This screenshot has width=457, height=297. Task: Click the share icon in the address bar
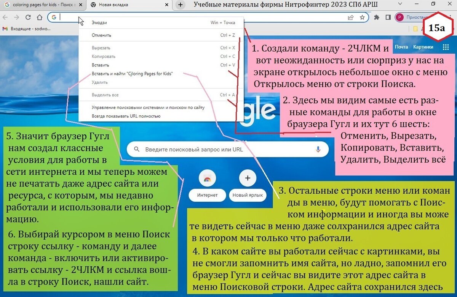(350, 17)
